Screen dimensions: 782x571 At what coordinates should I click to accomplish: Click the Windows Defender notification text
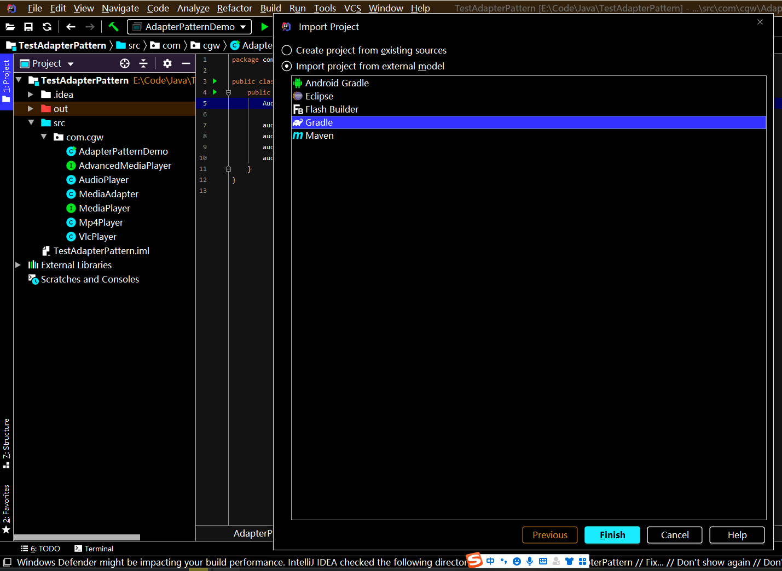click(241, 562)
